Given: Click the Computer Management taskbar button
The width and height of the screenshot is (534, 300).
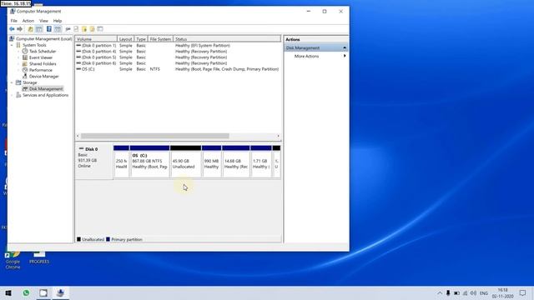Looking at the screenshot, I should [60, 292].
